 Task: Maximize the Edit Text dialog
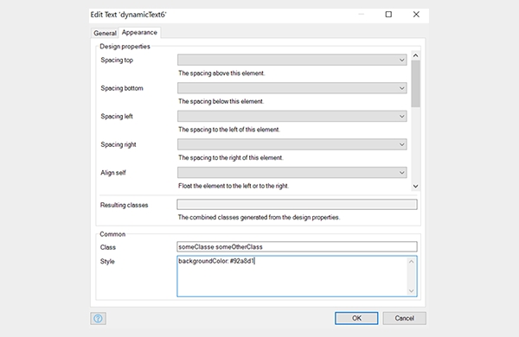coord(388,14)
